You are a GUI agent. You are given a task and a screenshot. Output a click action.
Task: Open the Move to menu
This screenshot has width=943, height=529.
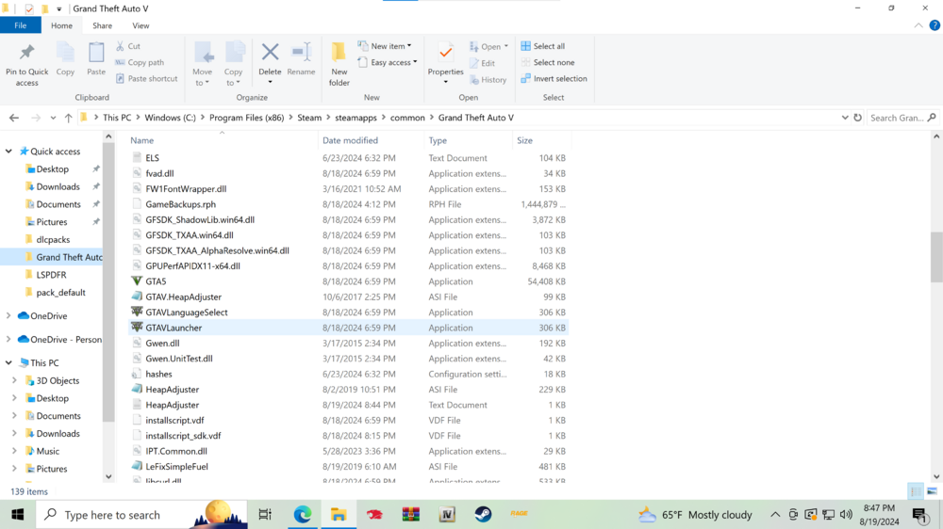[203, 64]
